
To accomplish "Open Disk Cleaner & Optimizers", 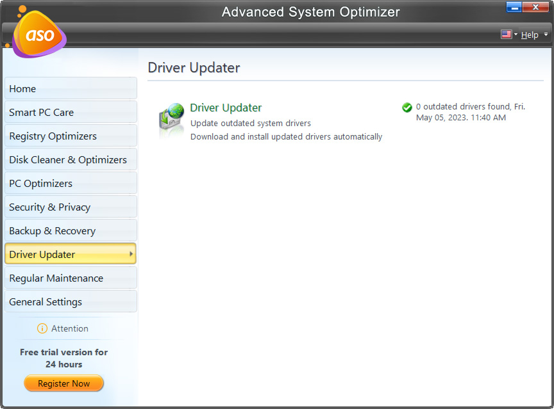I will (71, 159).
